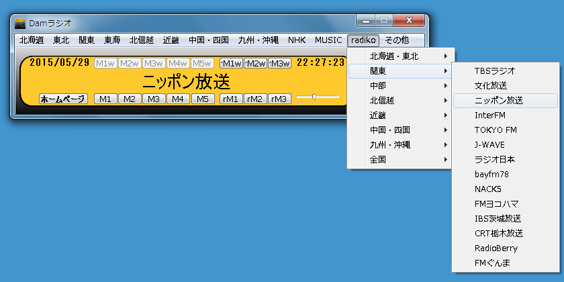Click the rM1 preset button

pos(231,99)
